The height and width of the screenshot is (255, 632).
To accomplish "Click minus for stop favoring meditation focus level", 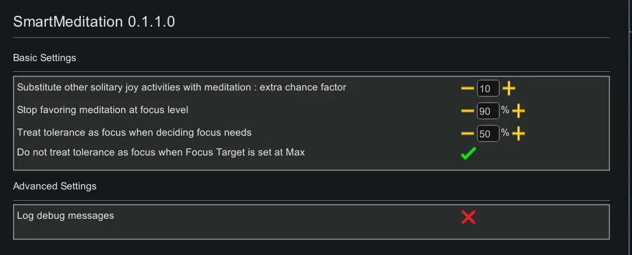I will [x=467, y=111].
